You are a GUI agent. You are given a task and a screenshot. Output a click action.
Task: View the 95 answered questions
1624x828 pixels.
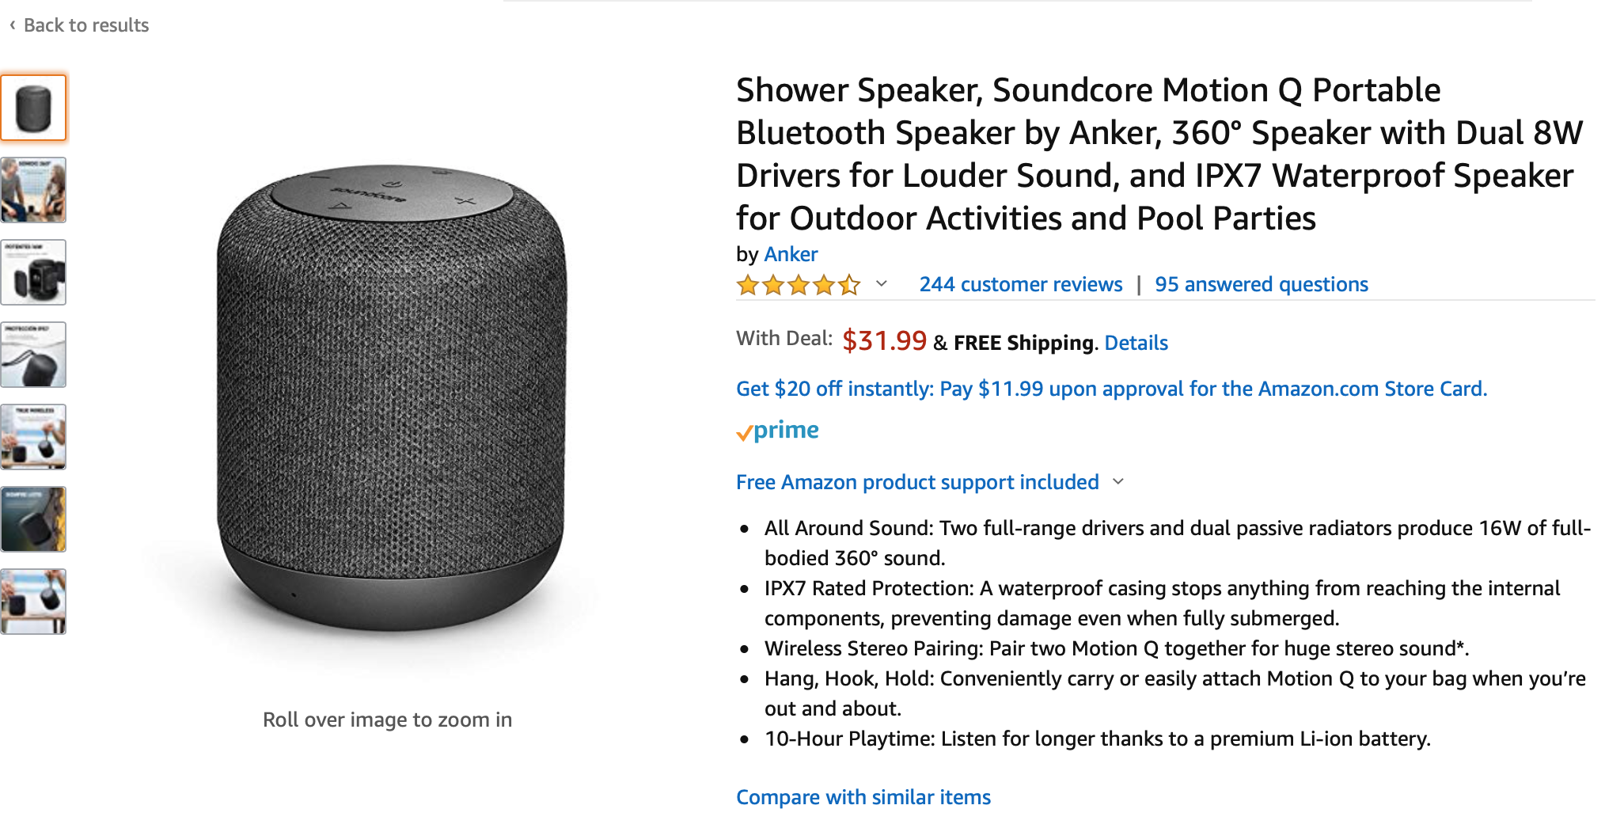[x=1261, y=284]
